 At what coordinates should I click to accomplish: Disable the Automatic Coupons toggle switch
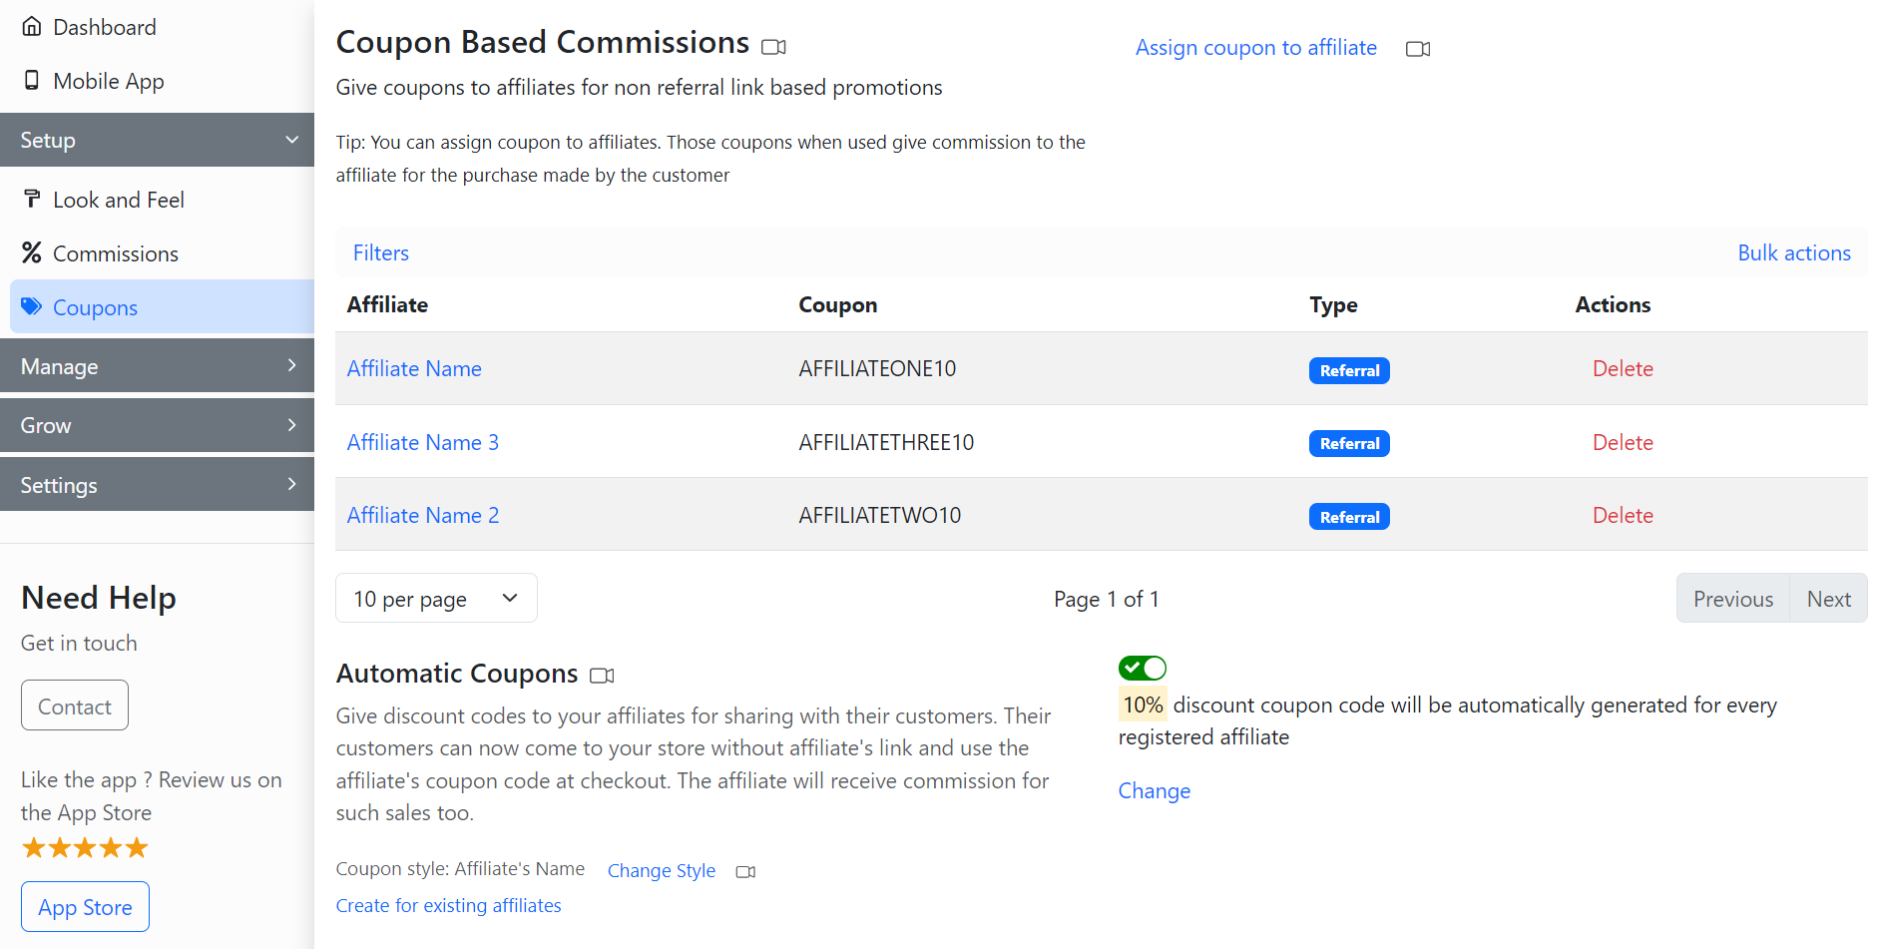click(x=1142, y=668)
